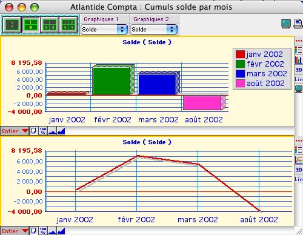Image resolution: width=303 pixels, height=235 pixels.
Task: Open the Entier dropdown under top chart
Action: [x=15, y=131]
